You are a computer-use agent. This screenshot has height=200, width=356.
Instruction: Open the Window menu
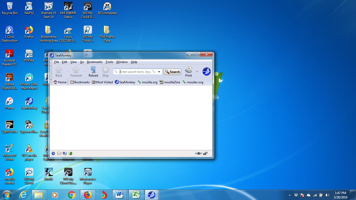click(x=122, y=62)
